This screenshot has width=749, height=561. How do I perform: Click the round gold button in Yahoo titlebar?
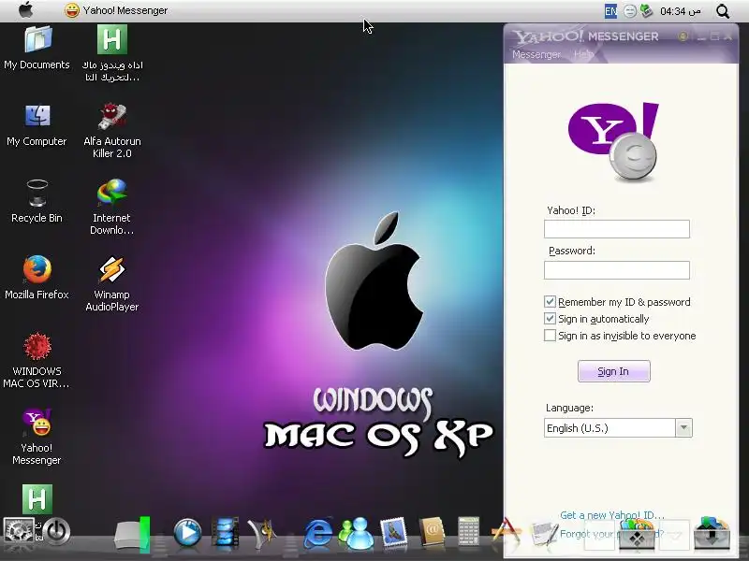coord(683,36)
